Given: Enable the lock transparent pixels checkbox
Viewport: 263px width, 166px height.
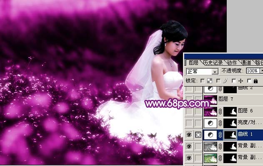Looking at the screenshot, I should pos(203,81).
